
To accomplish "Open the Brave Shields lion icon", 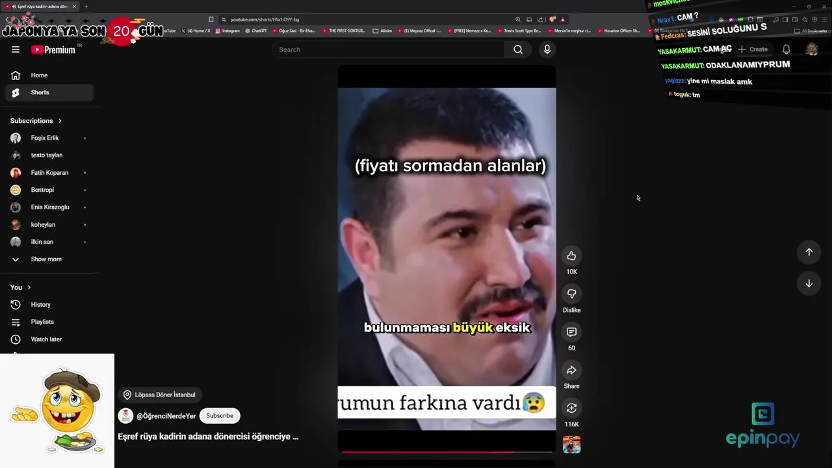I will click(552, 19).
